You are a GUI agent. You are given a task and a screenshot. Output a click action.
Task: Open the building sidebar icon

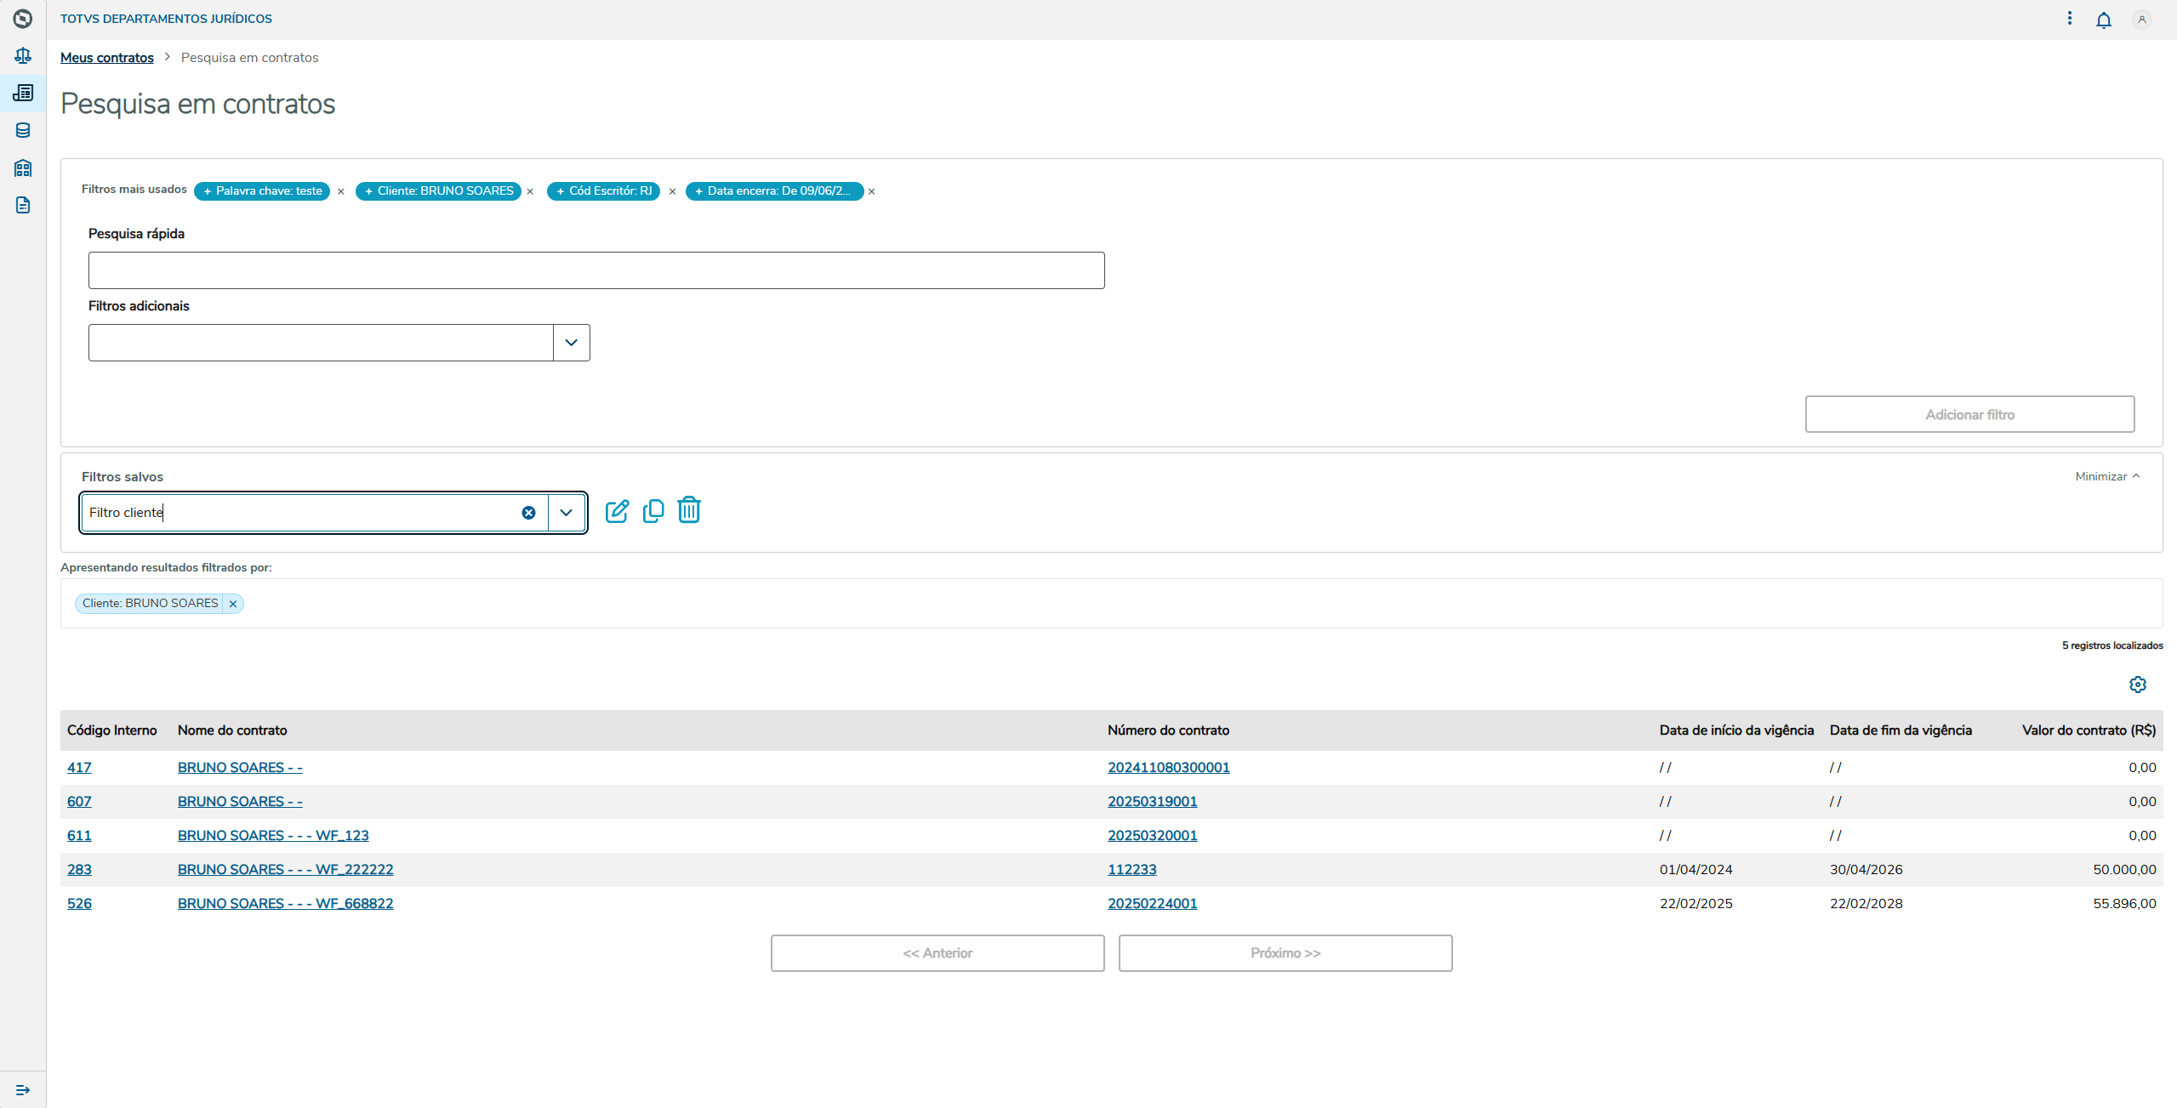tap(23, 168)
